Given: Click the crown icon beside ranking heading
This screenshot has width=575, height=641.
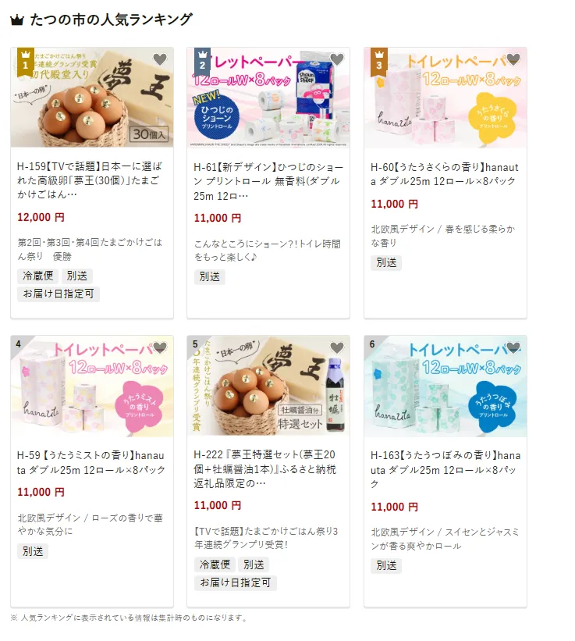Looking at the screenshot, I should 17,20.
